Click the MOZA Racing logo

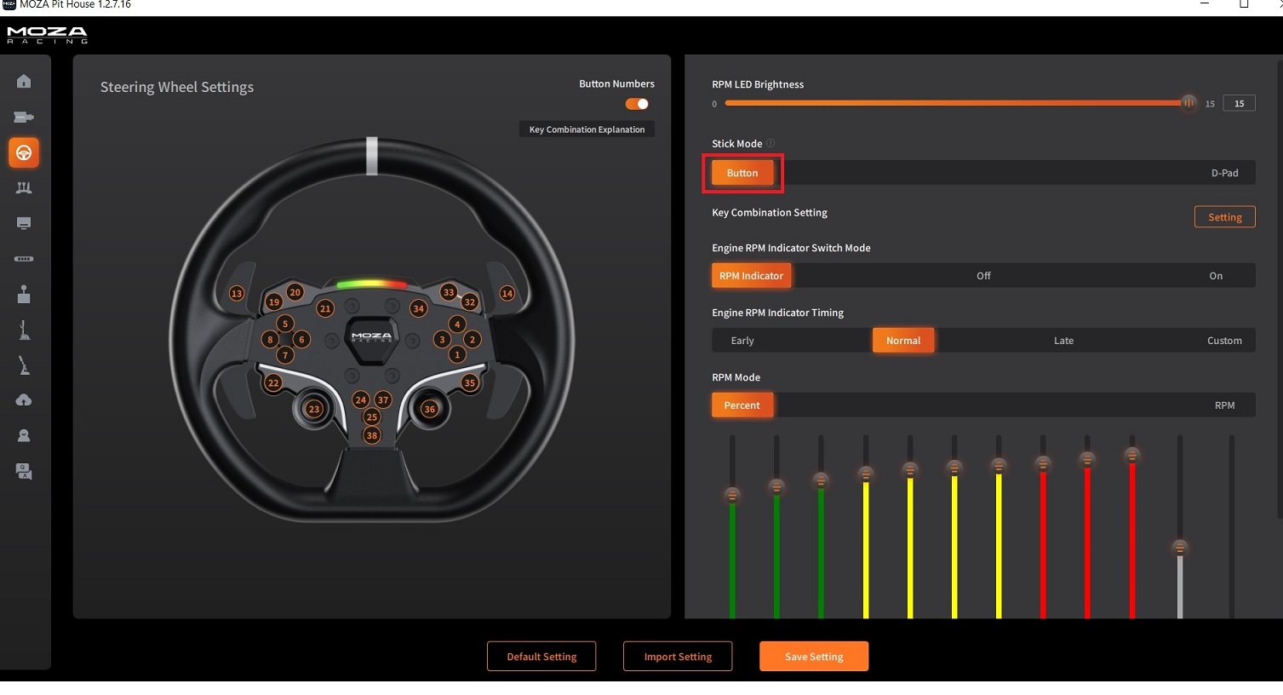(x=47, y=35)
